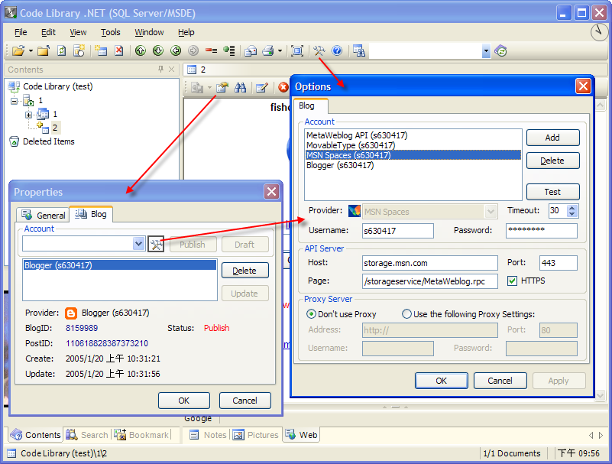Click OK in the Options dialog

point(441,381)
